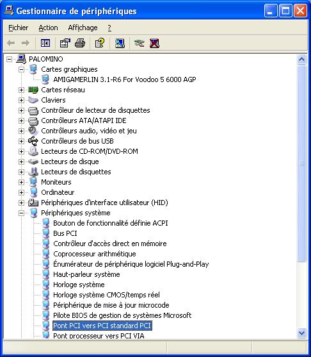Click the scrollbar down arrow

point(301,333)
